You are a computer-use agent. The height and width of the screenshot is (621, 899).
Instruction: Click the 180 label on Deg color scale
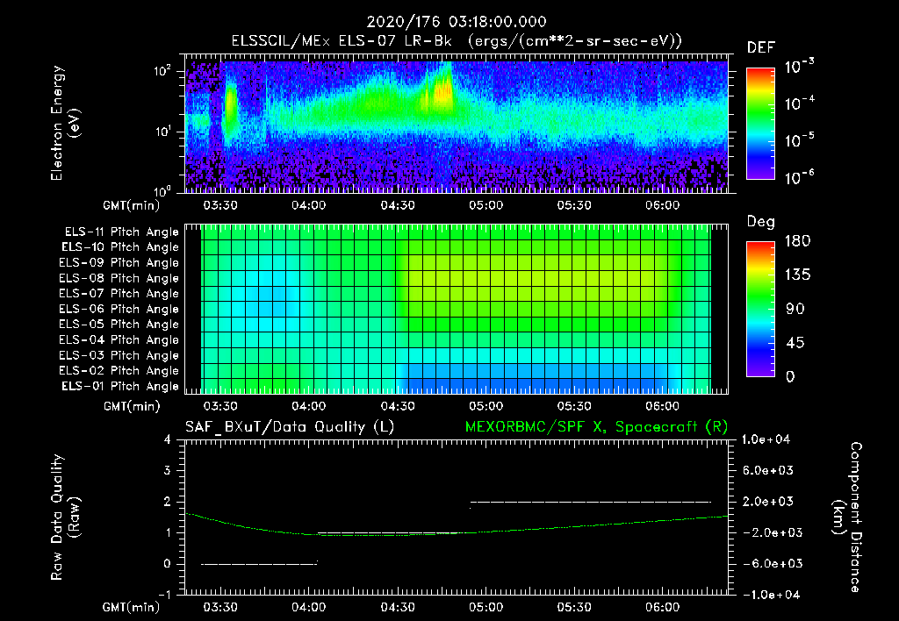[797, 240]
